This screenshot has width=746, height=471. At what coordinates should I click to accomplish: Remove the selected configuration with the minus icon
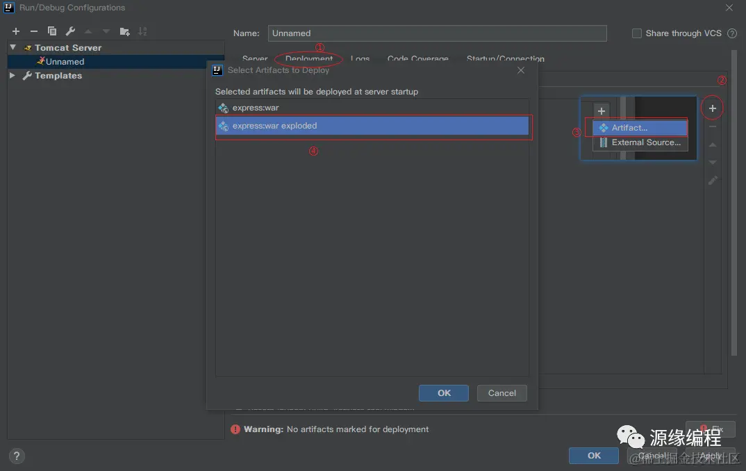pos(34,31)
